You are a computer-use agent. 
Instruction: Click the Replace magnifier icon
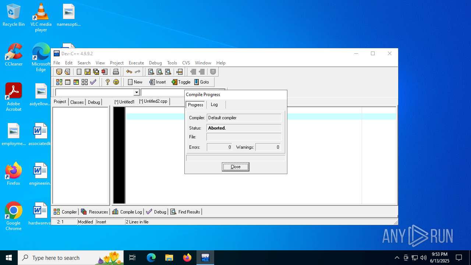coord(159,72)
